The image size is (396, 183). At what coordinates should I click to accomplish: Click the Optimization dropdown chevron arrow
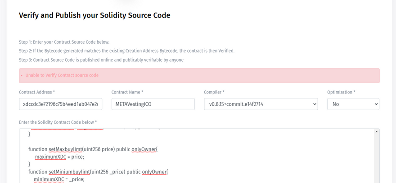(x=376, y=104)
